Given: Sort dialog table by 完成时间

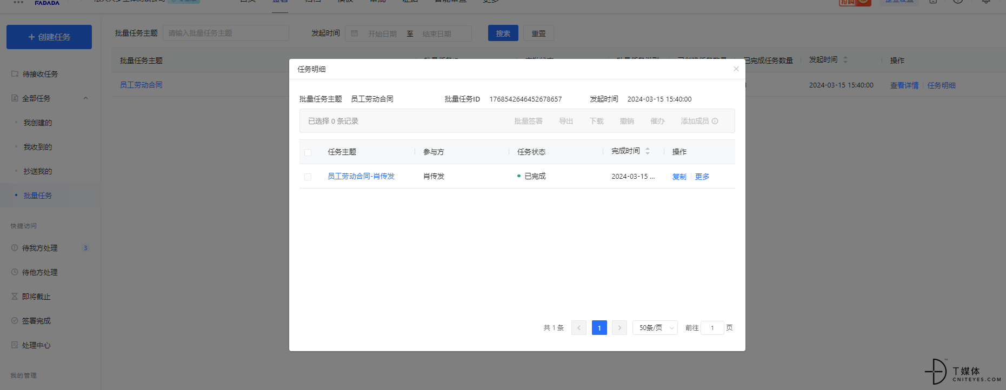Looking at the screenshot, I should pos(648,151).
